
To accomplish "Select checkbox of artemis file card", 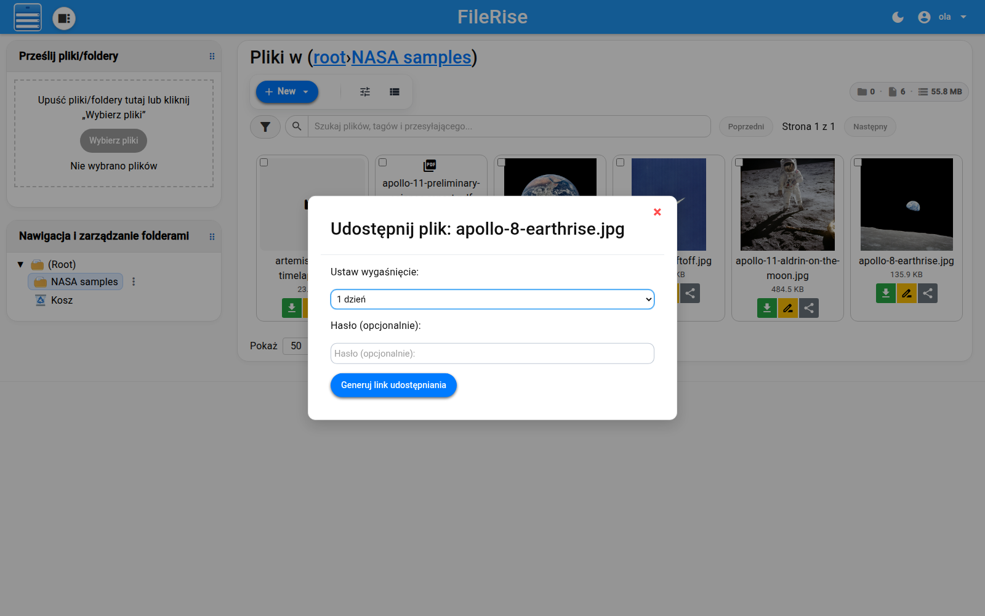I will point(264,163).
